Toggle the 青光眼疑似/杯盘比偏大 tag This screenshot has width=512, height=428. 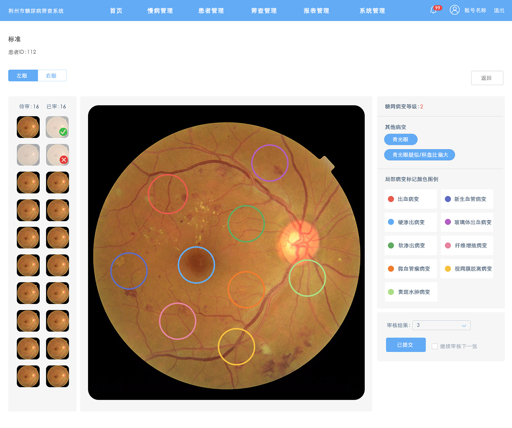[x=420, y=155]
